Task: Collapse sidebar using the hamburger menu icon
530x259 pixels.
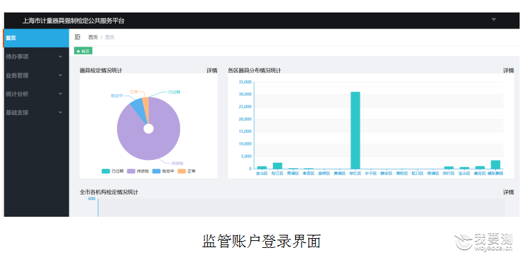Action: (x=78, y=37)
